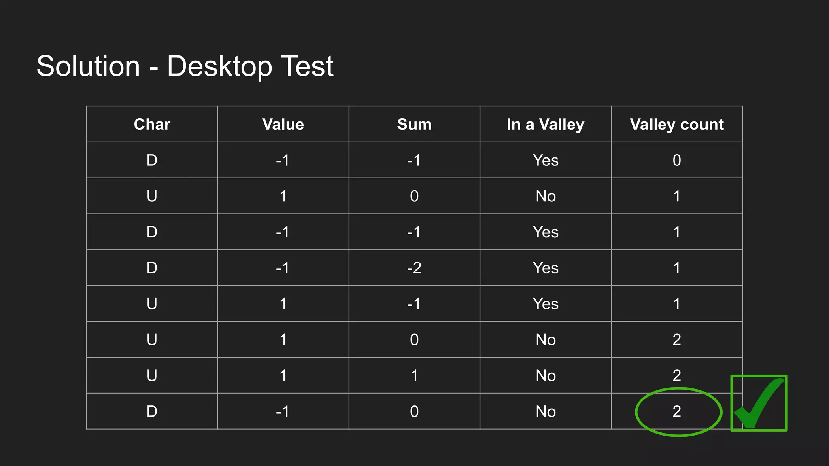Viewport: 829px width, 466px height.
Task: Click the green checkmark icon
Action: [759, 403]
